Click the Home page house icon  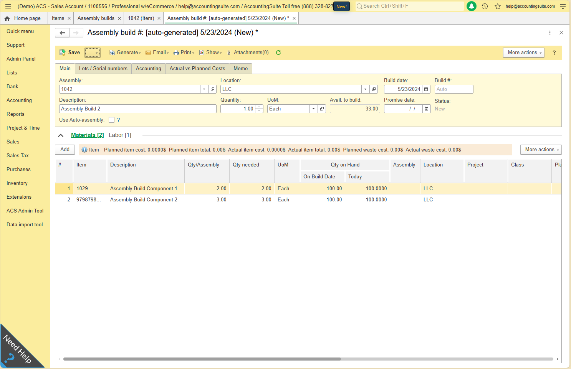coord(7,18)
